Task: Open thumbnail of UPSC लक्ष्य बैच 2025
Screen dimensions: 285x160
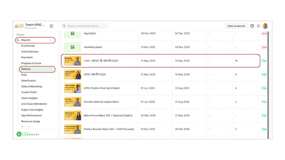Action: tap(73, 74)
